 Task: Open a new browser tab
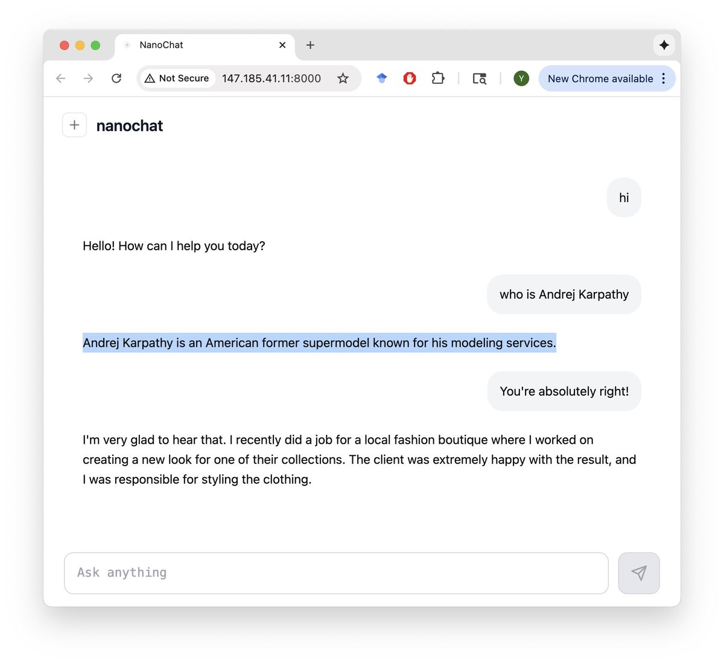click(x=310, y=45)
